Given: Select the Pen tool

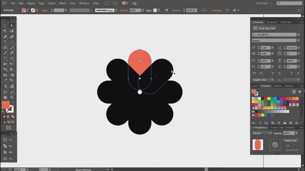Looking at the screenshot, I should pos(5,37).
